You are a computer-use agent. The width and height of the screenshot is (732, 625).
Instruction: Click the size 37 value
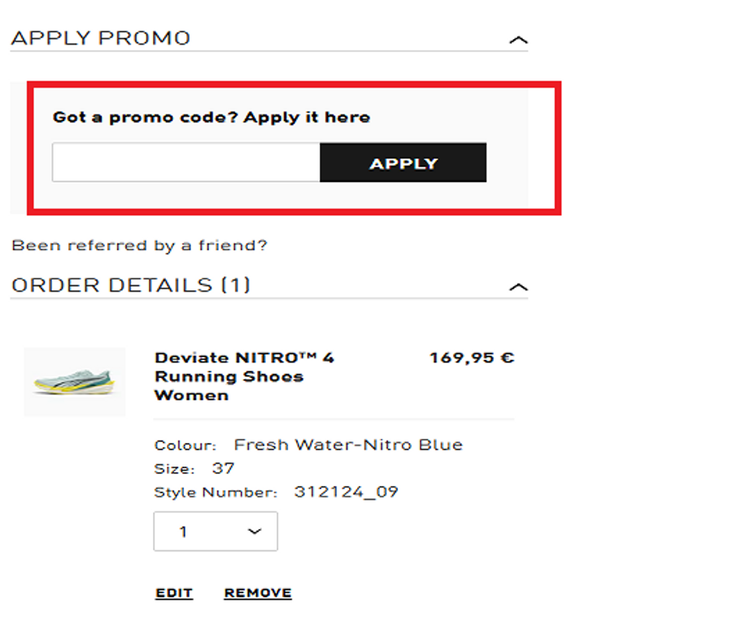(x=223, y=468)
